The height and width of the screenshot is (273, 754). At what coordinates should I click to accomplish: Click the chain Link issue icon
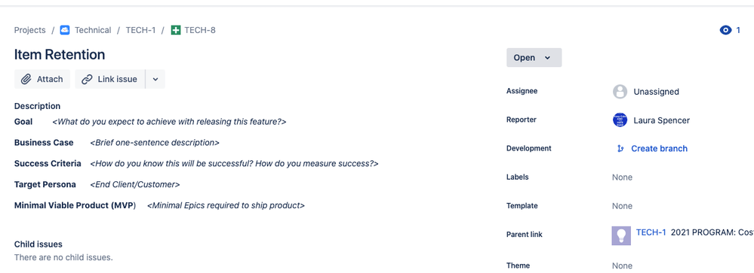(x=87, y=79)
